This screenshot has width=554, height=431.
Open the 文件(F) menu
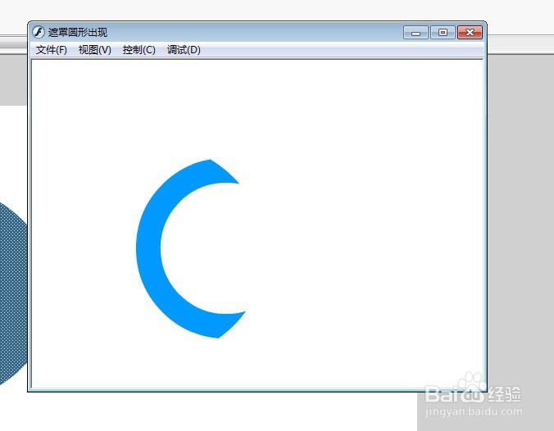(52, 50)
